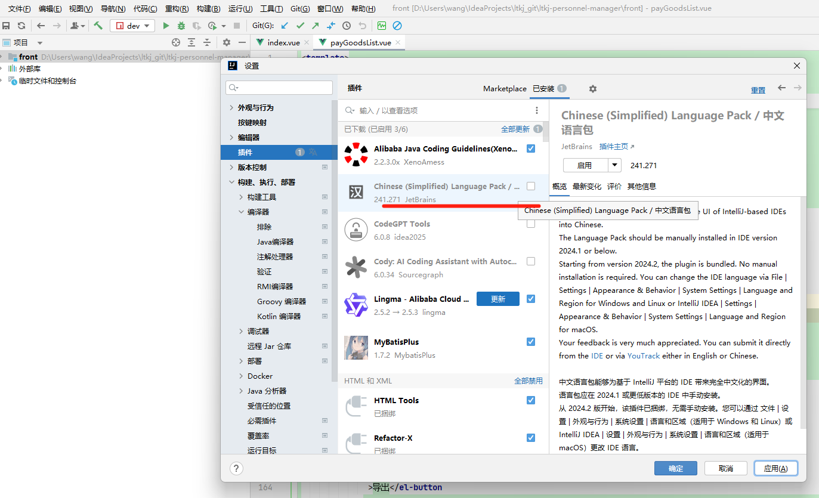Enable the Cody AI Coding Assistant checkbox
Screen dimensions: 819x498
(x=531, y=261)
